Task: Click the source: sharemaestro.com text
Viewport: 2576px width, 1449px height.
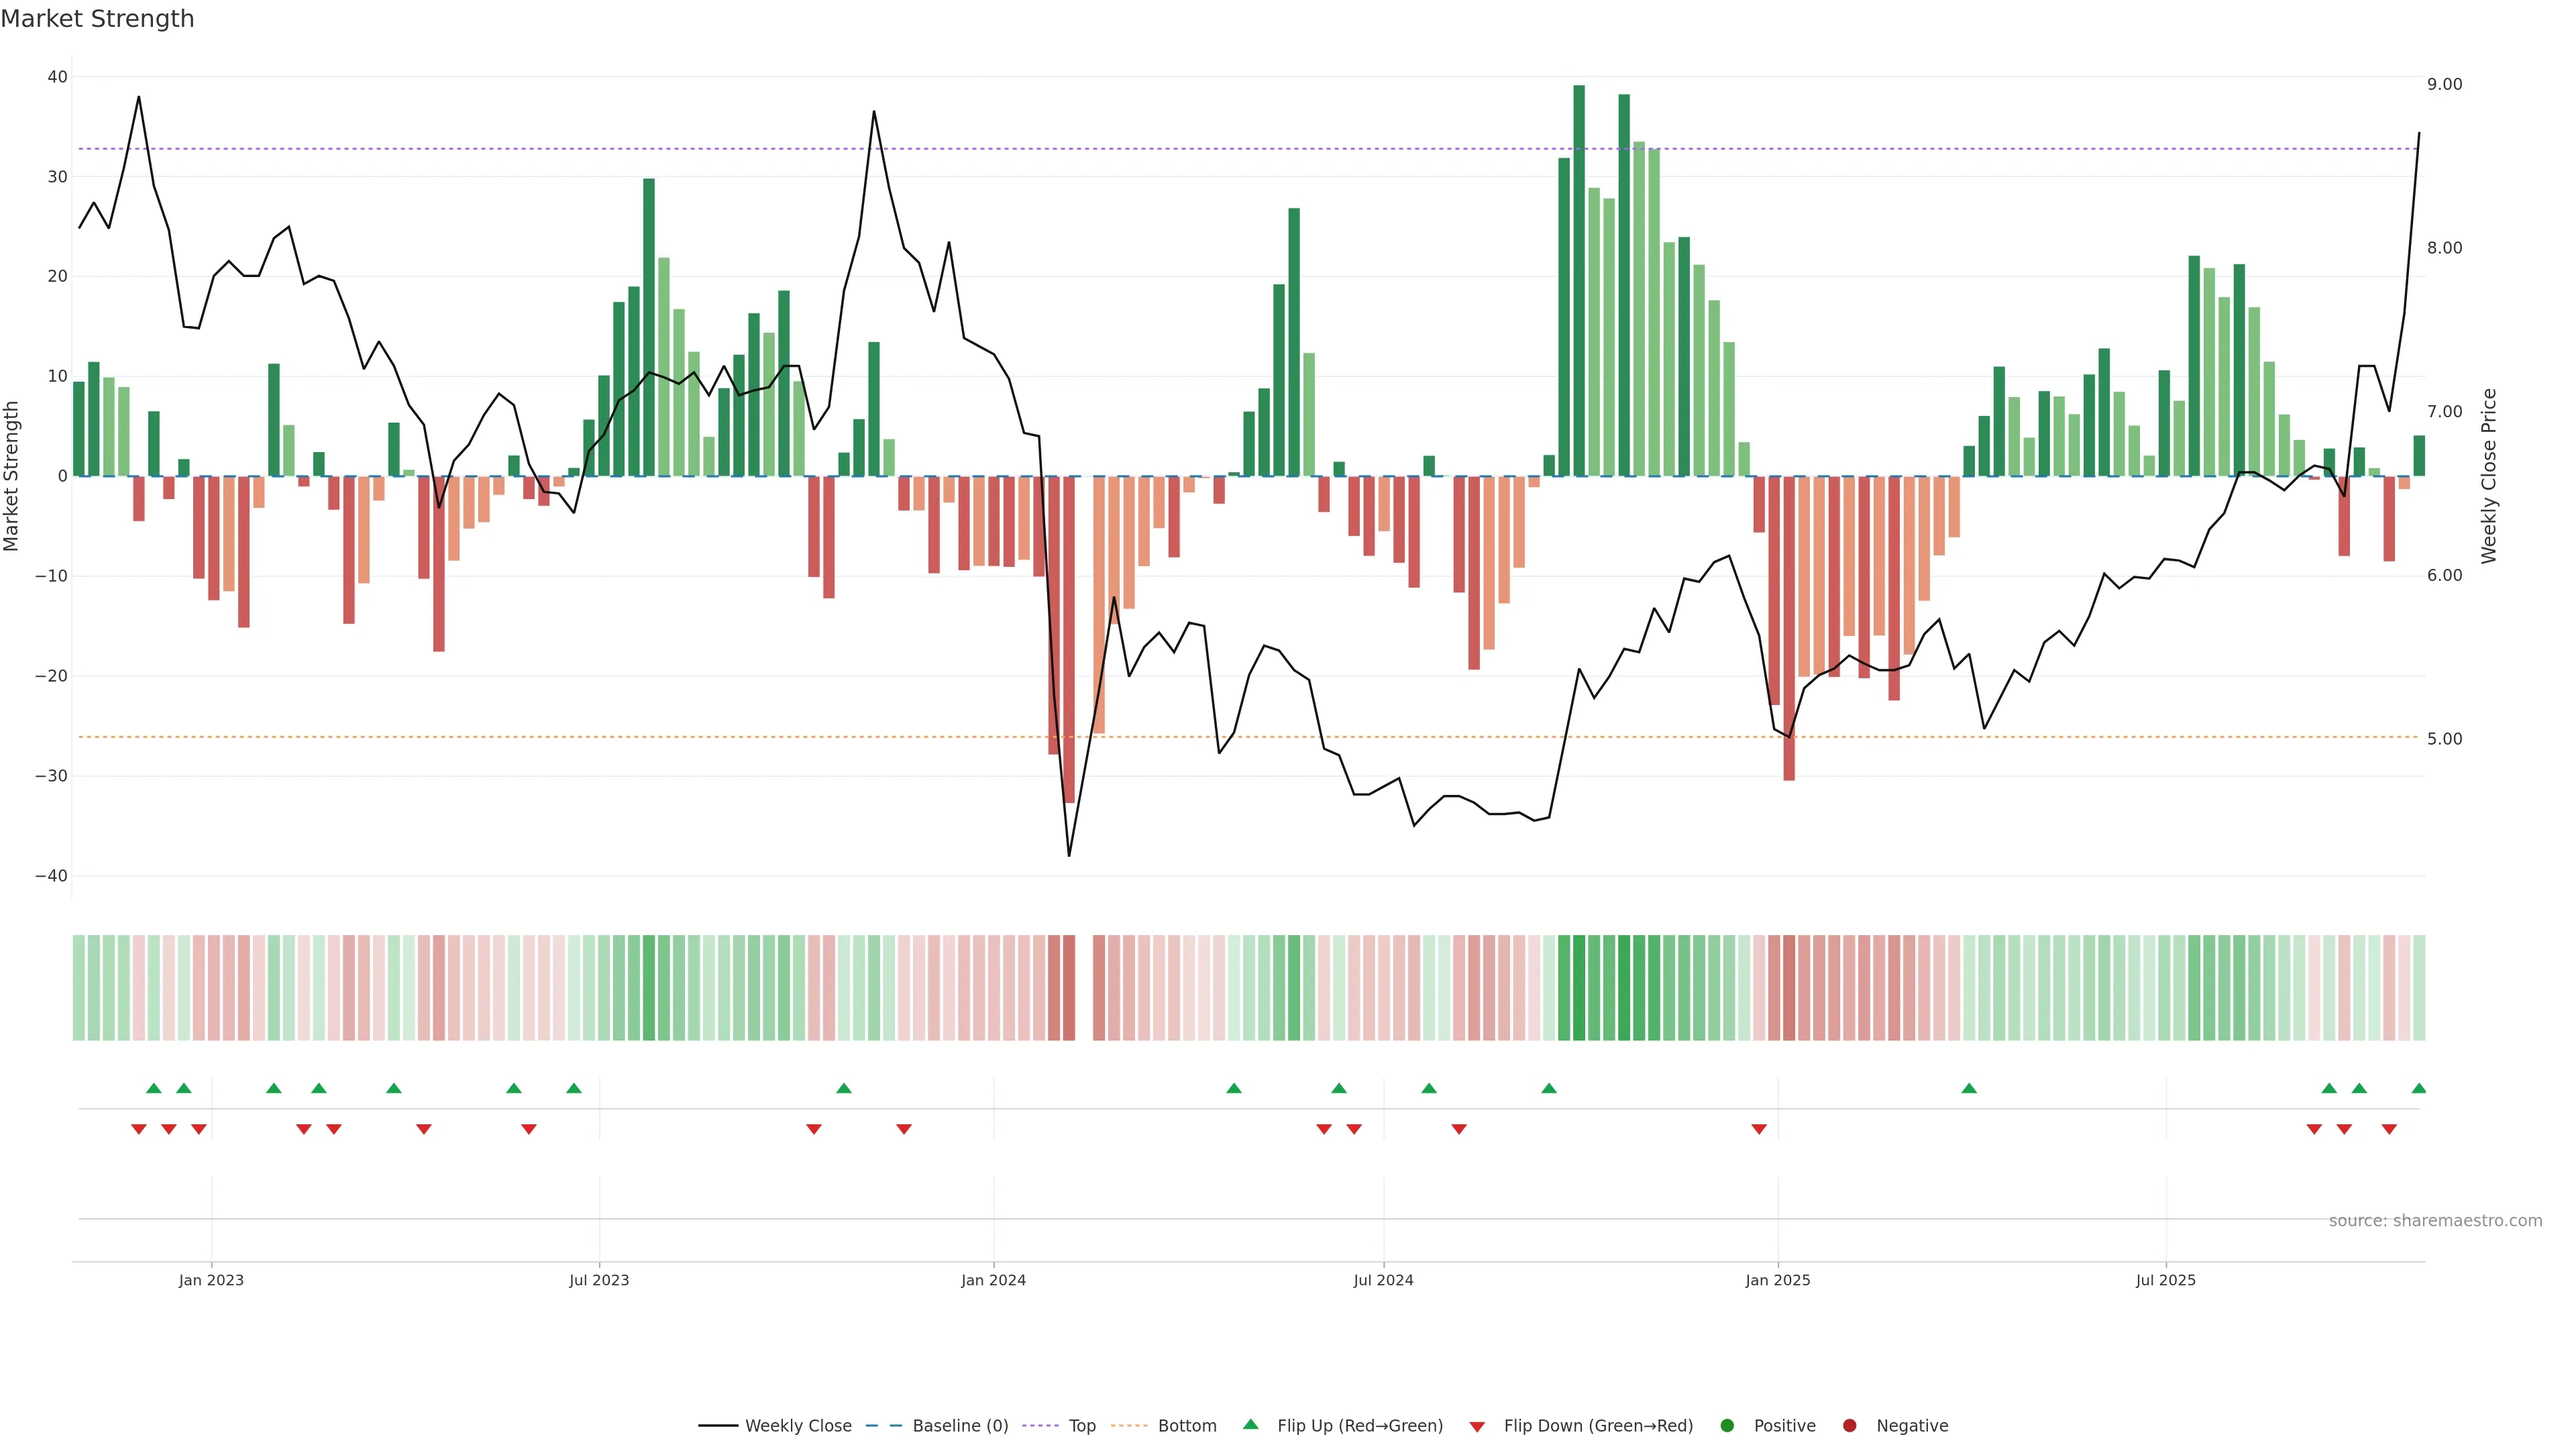Action: pyautogui.click(x=2435, y=1221)
